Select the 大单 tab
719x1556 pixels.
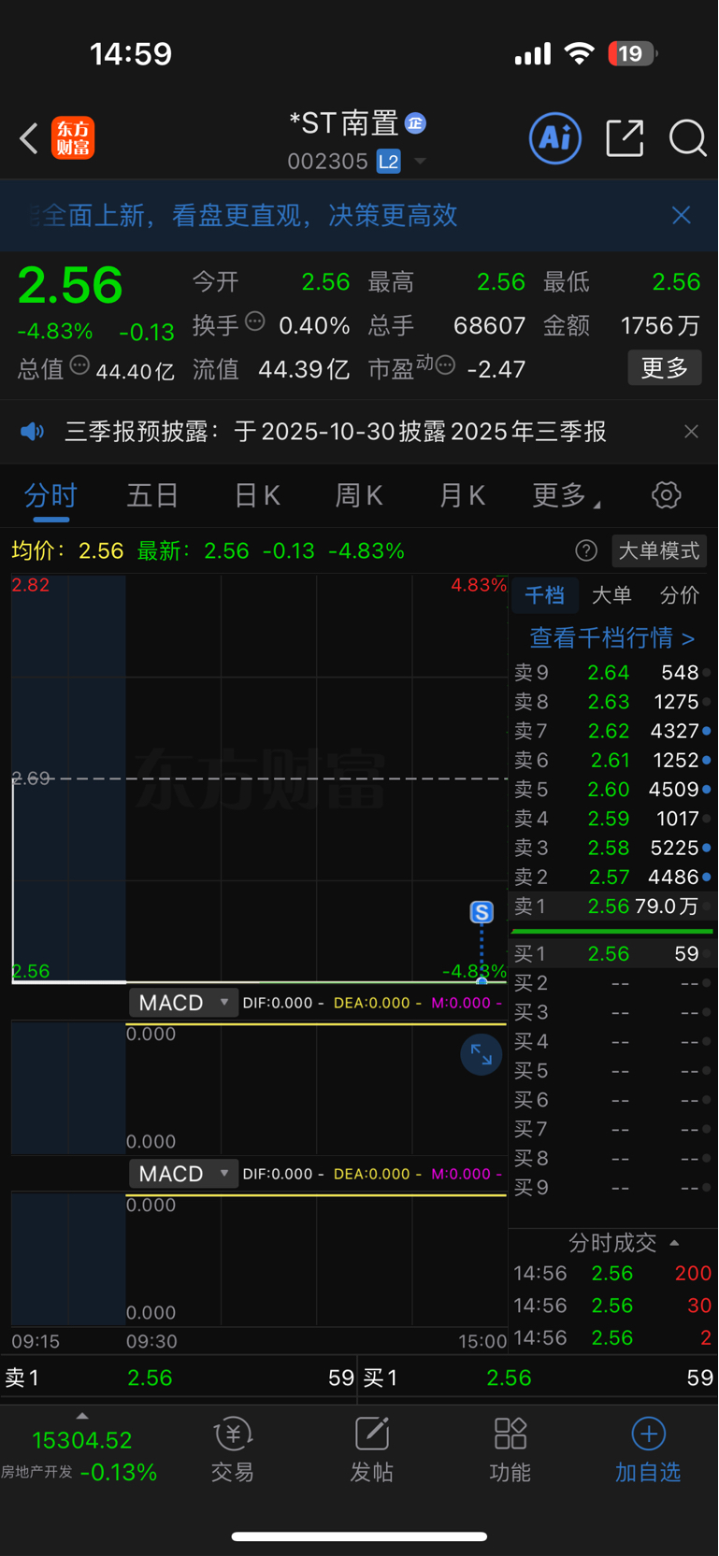click(x=611, y=595)
